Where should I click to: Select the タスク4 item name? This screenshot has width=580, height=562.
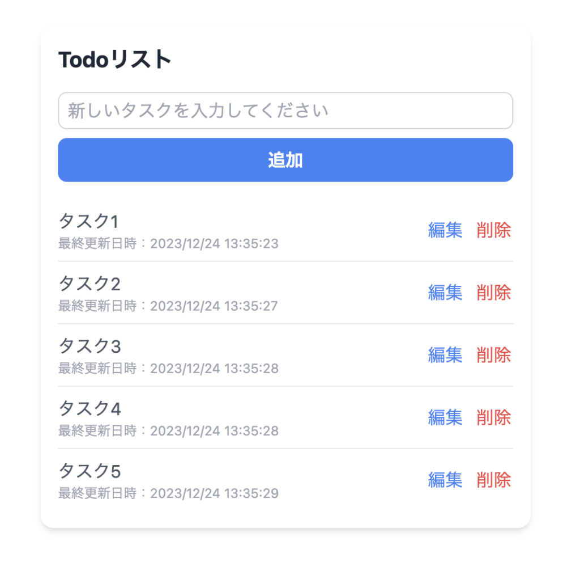click(89, 408)
